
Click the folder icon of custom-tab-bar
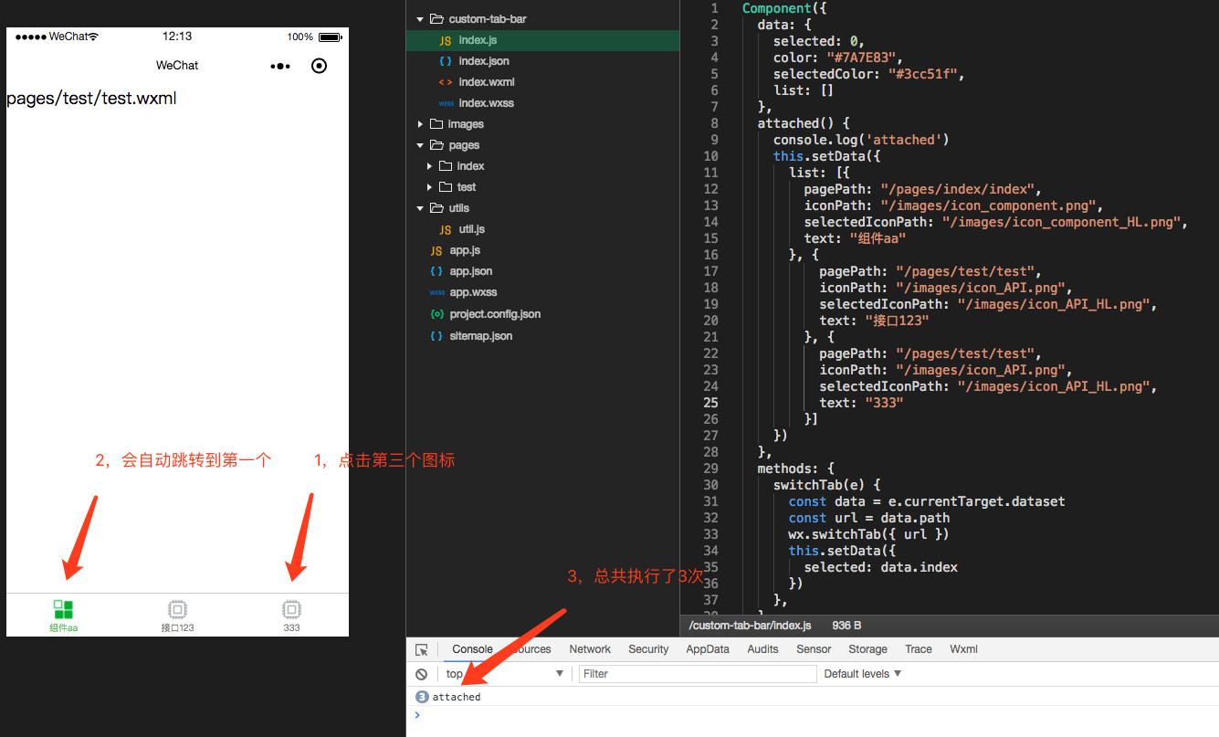pos(436,18)
